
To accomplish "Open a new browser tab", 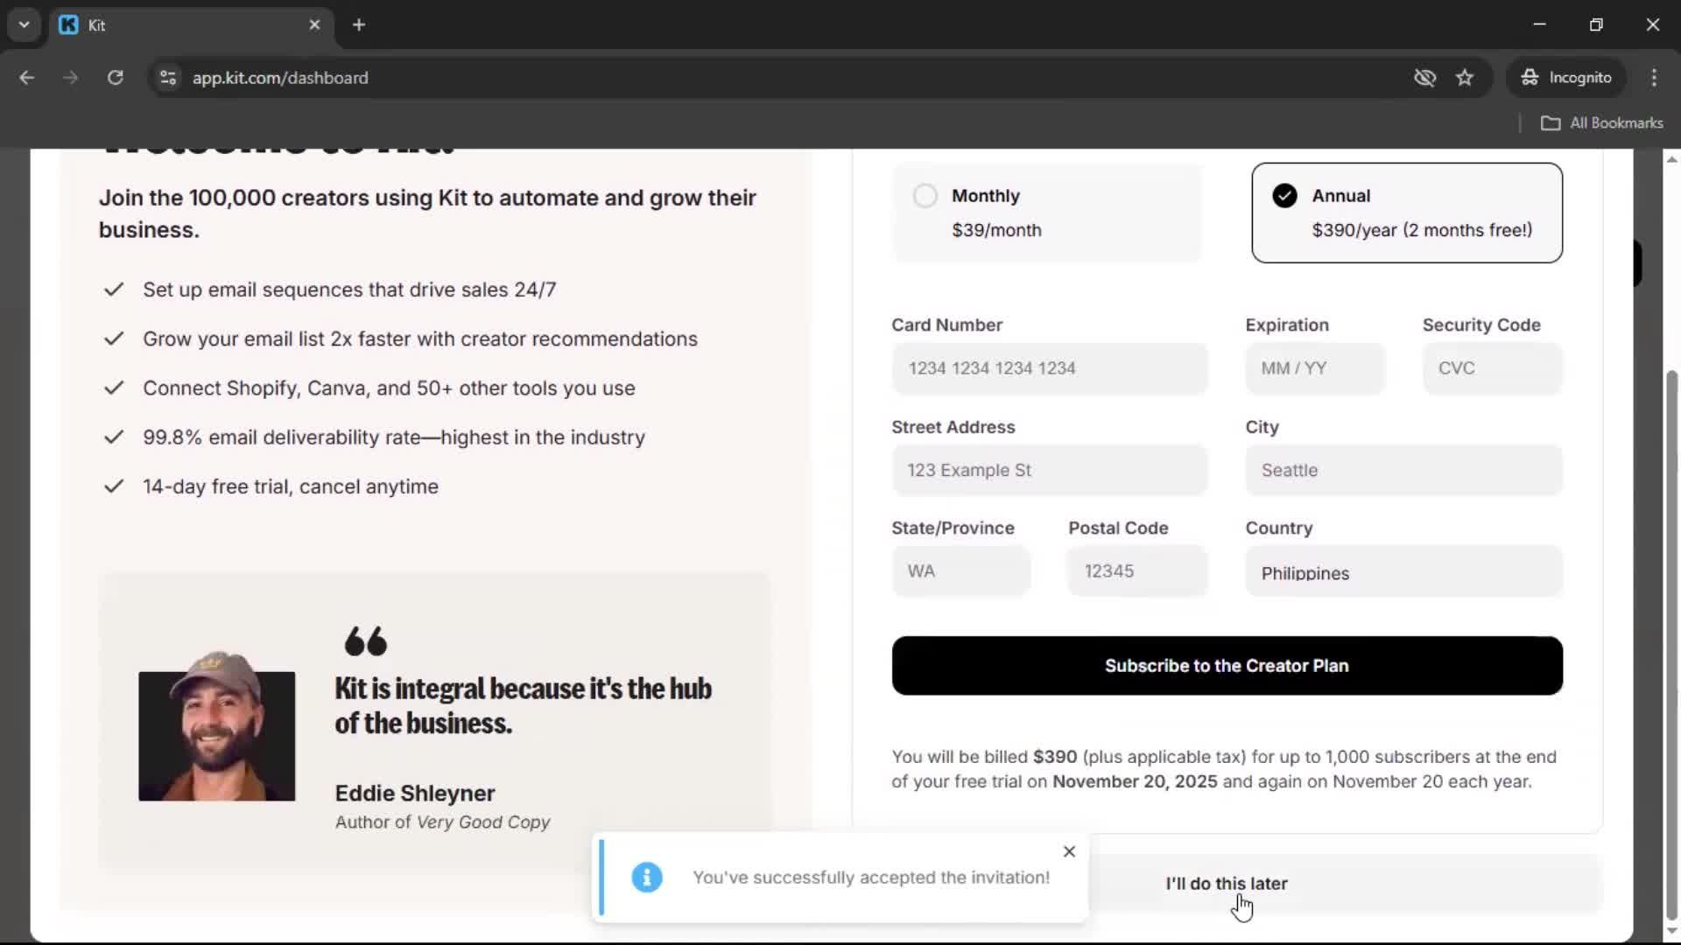I will click(359, 24).
